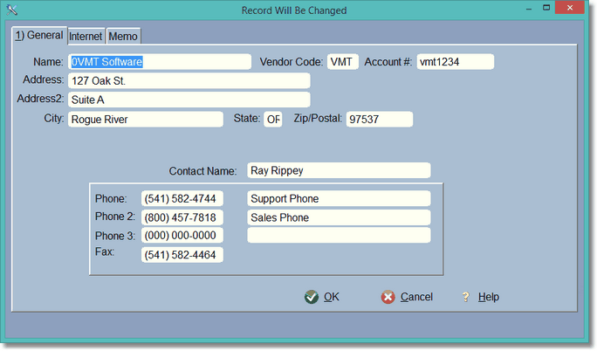
Task: Select the Vendor Code field
Action: pos(343,62)
